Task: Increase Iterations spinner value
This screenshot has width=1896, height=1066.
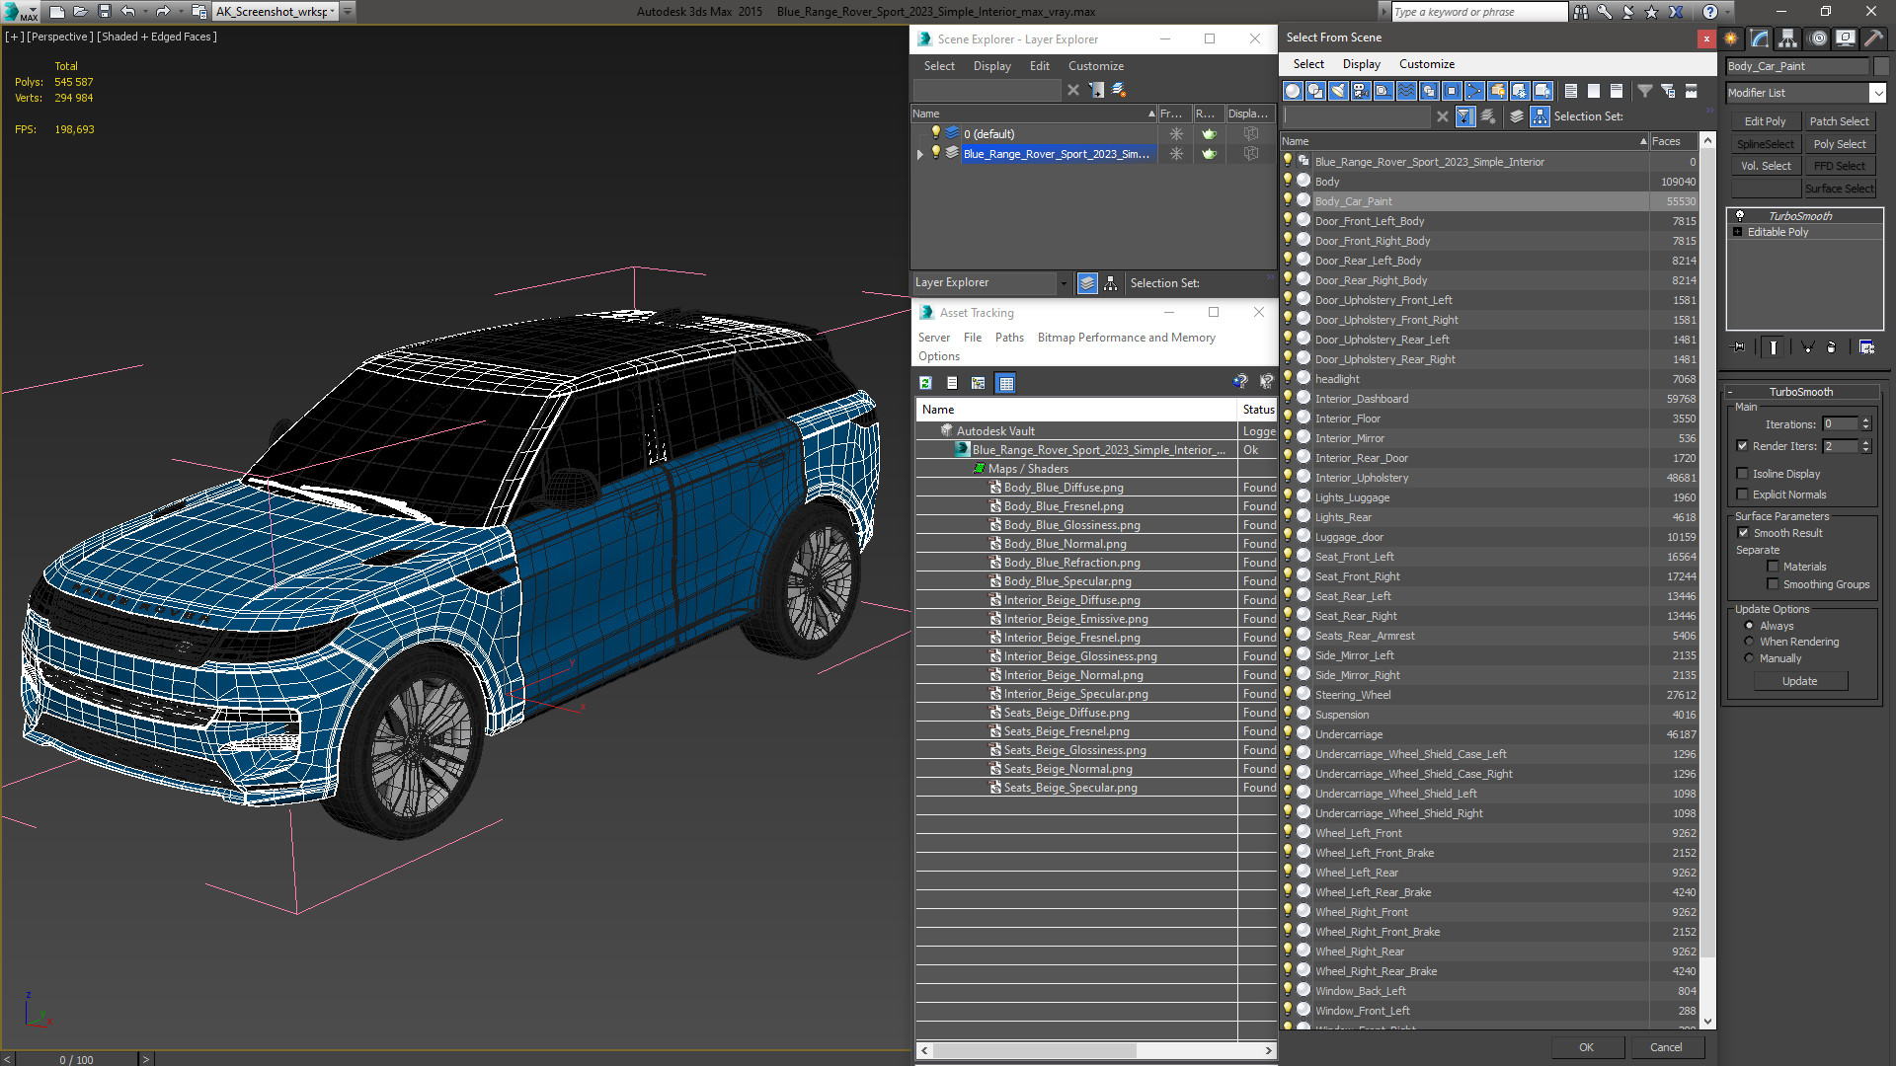Action: 1865,420
